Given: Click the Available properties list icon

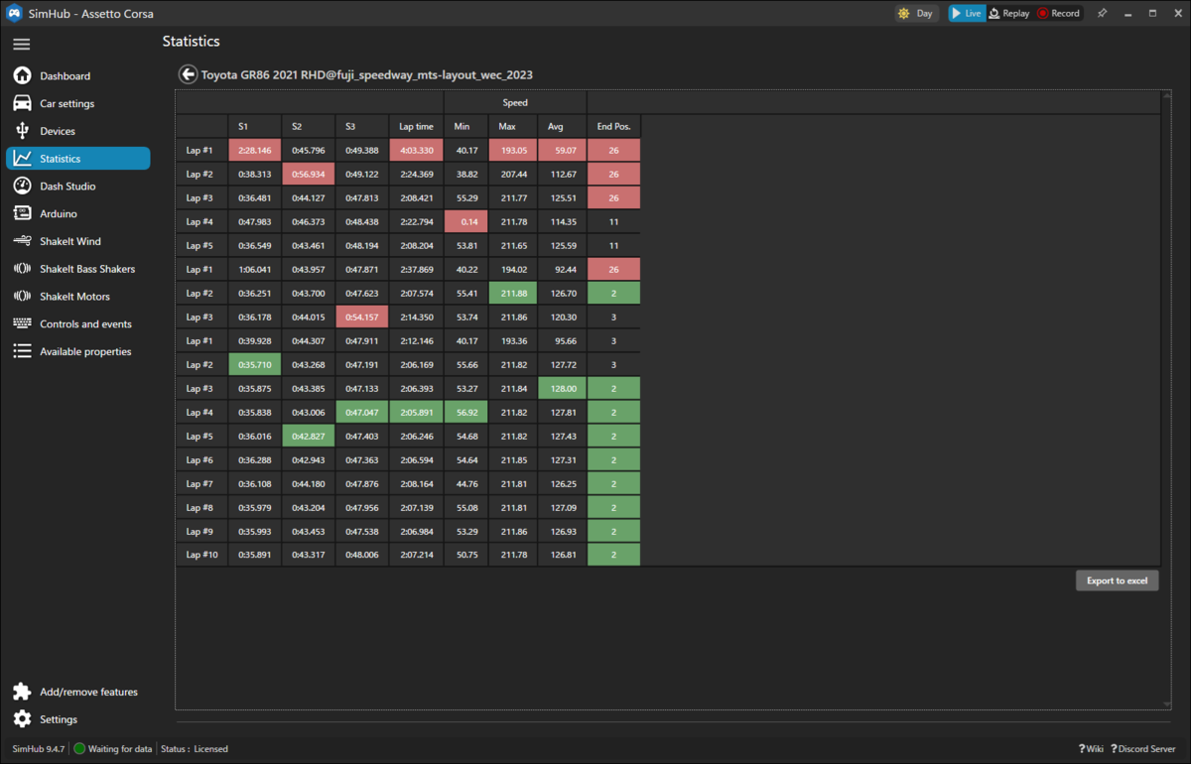Looking at the screenshot, I should click(22, 351).
